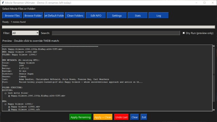Open the Edit NFO editor

click(96, 16)
